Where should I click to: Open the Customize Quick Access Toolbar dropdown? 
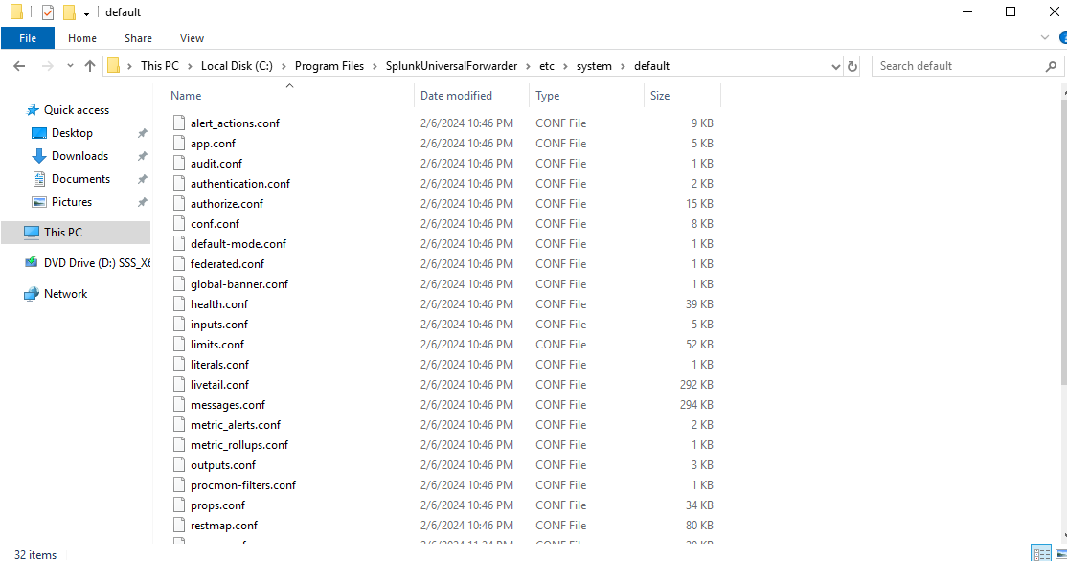point(86,12)
